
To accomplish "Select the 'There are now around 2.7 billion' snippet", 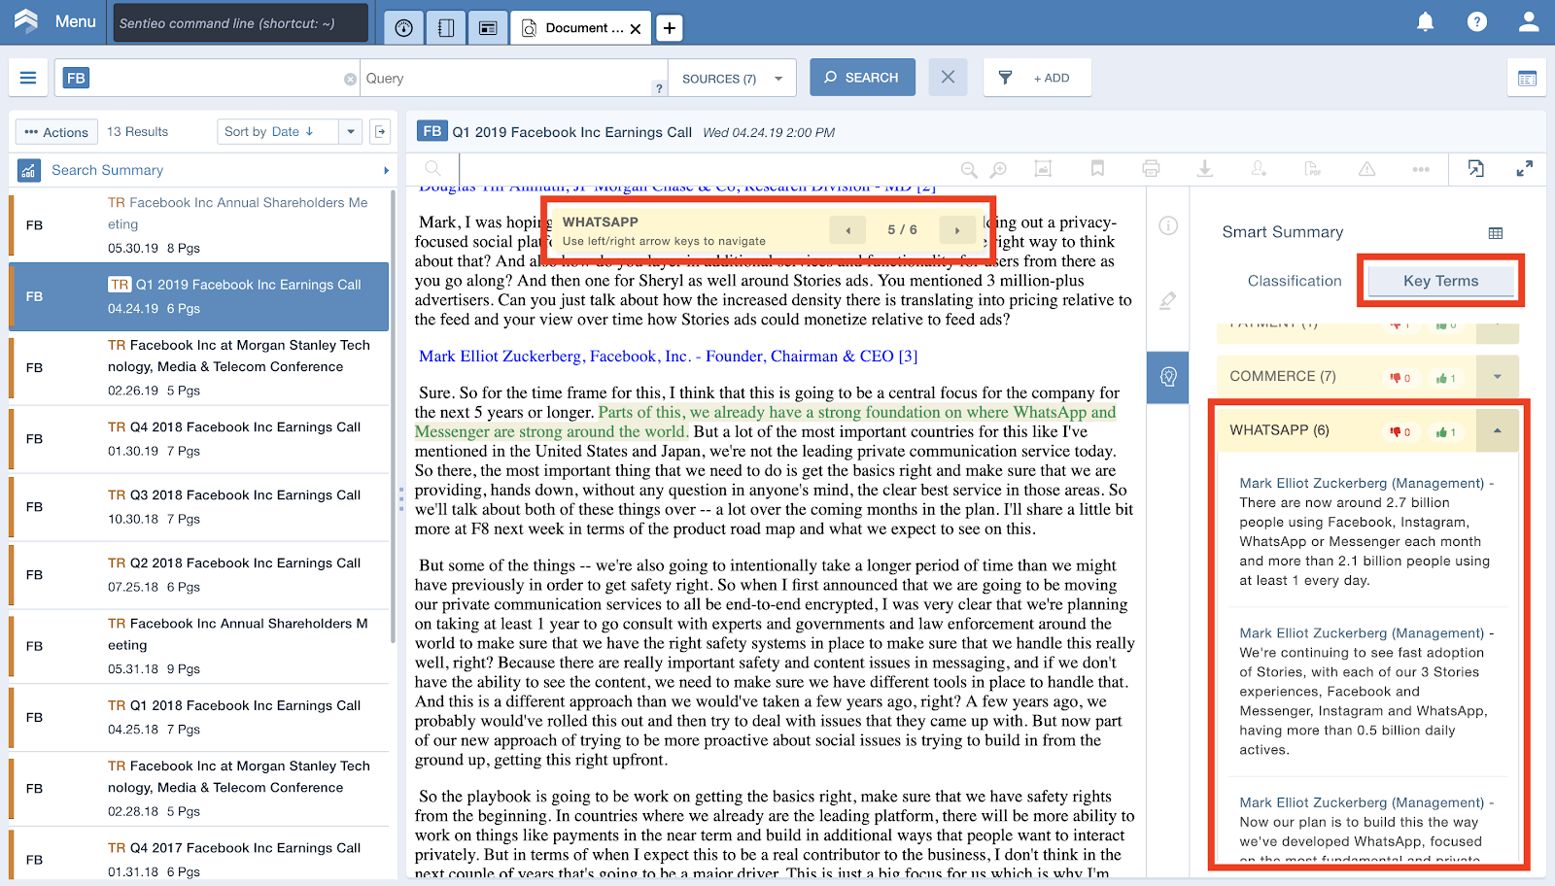I will (x=1366, y=532).
